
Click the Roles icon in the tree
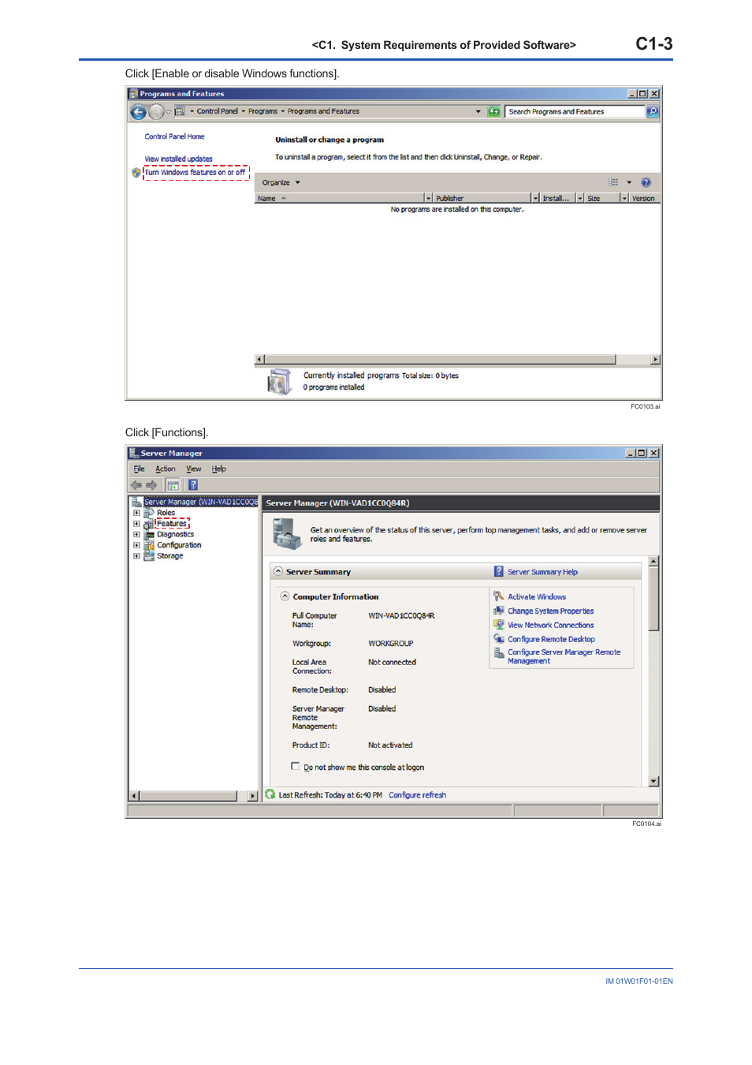149,513
